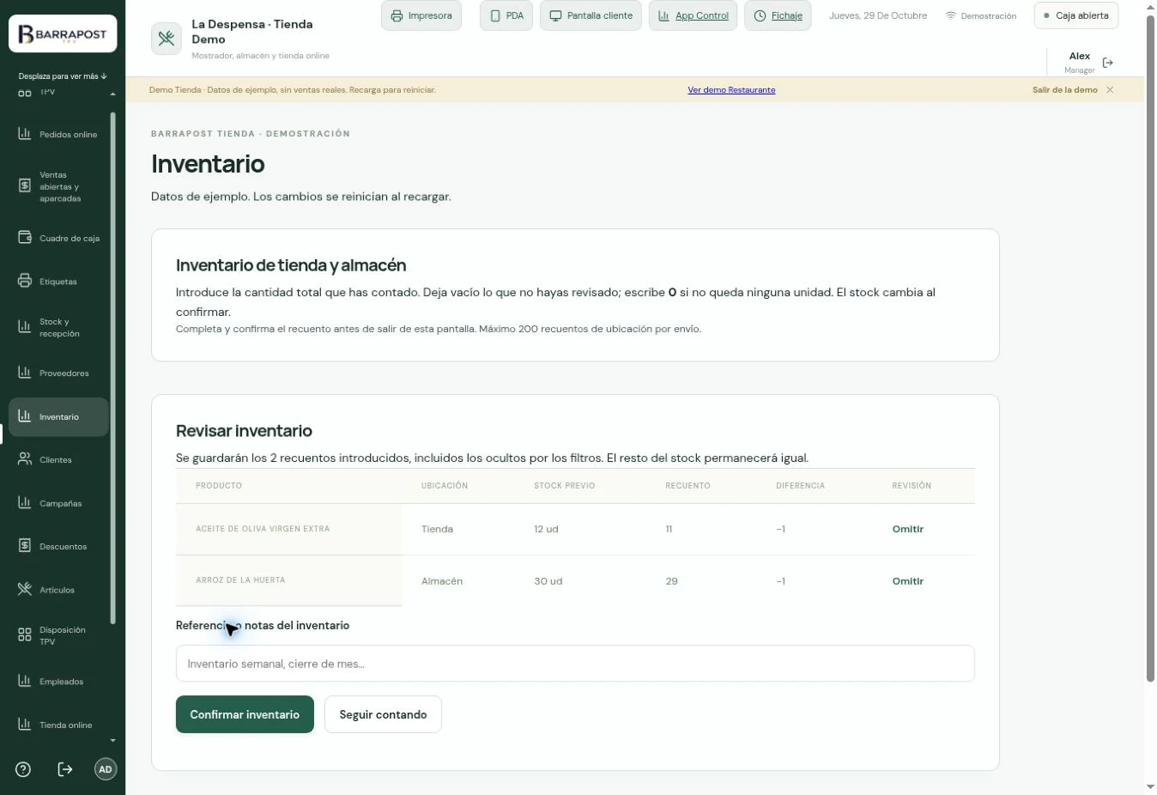Open Disposición TPV grid icon
The width and height of the screenshot is (1157, 795).
coord(25,635)
